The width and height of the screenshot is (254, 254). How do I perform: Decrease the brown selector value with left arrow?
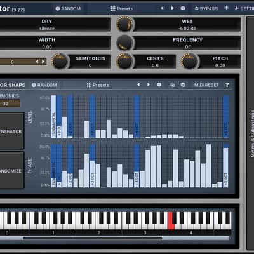(37, 62)
